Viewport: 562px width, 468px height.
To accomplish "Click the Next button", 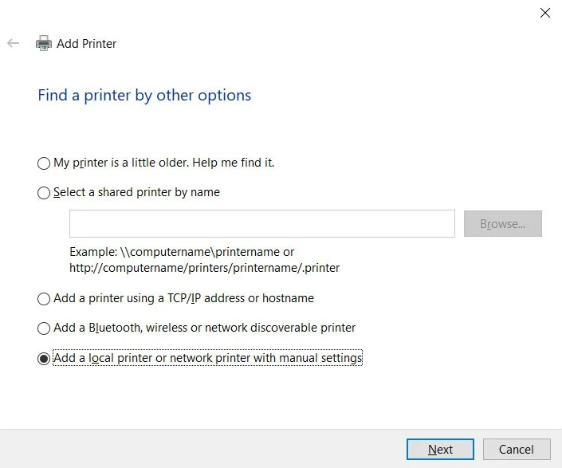I will tap(440, 450).
